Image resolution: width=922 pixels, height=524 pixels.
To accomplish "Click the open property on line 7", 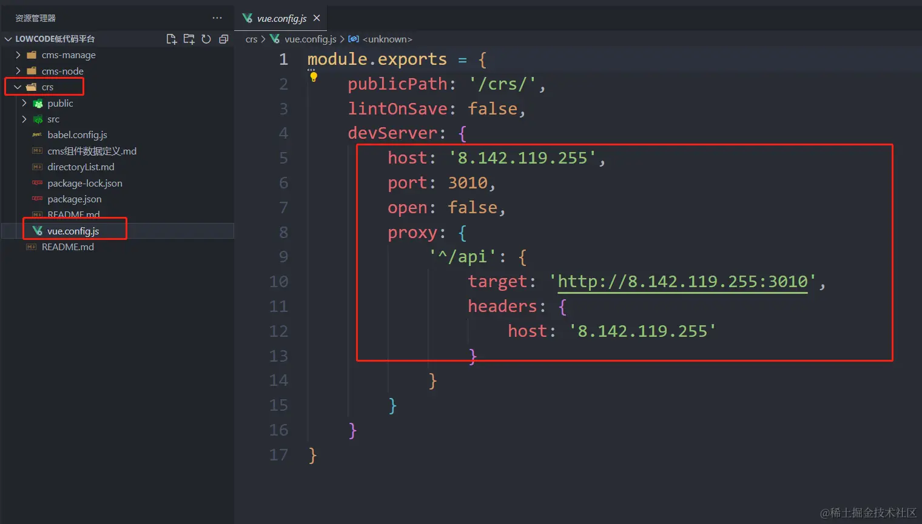I will click(408, 208).
